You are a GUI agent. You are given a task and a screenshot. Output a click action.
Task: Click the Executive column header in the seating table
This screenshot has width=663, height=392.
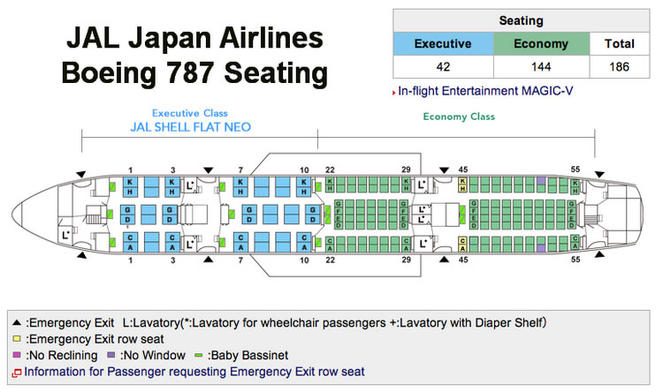(443, 44)
